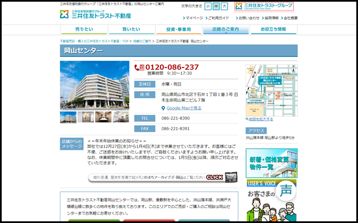Viewport: 358px width, 223px height.
Task: Click the 定休日 label
Action: pyautogui.click(x=145, y=84)
